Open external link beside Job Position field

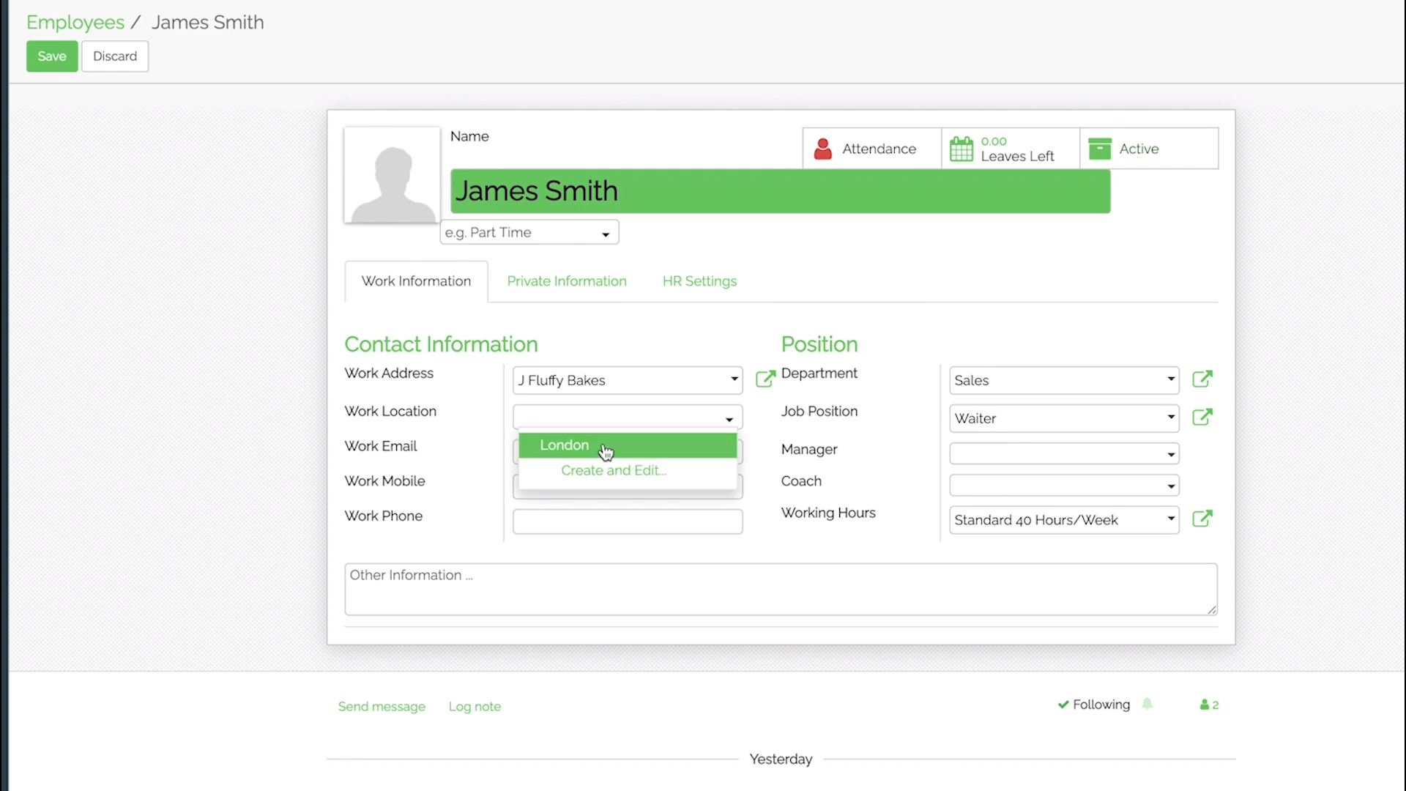pyautogui.click(x=1202, y=417)
